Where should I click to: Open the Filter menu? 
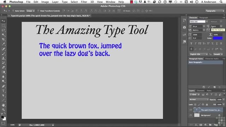[84, 2]
